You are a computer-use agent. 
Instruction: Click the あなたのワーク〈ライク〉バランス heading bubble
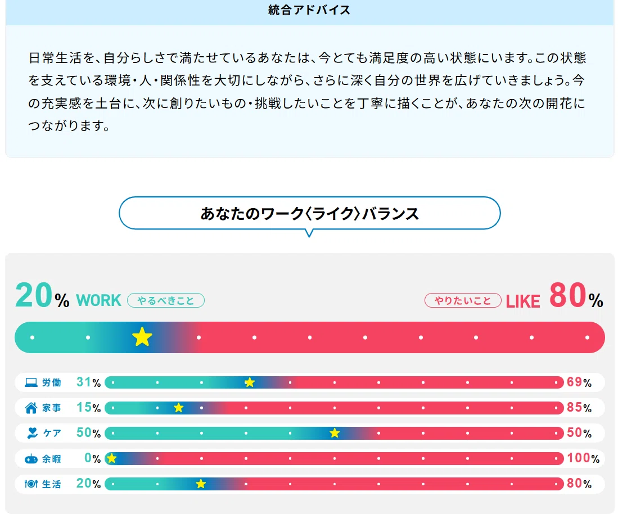309,213
